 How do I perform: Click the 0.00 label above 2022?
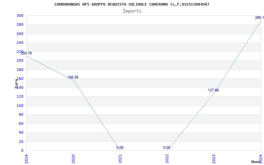point(167,148)
